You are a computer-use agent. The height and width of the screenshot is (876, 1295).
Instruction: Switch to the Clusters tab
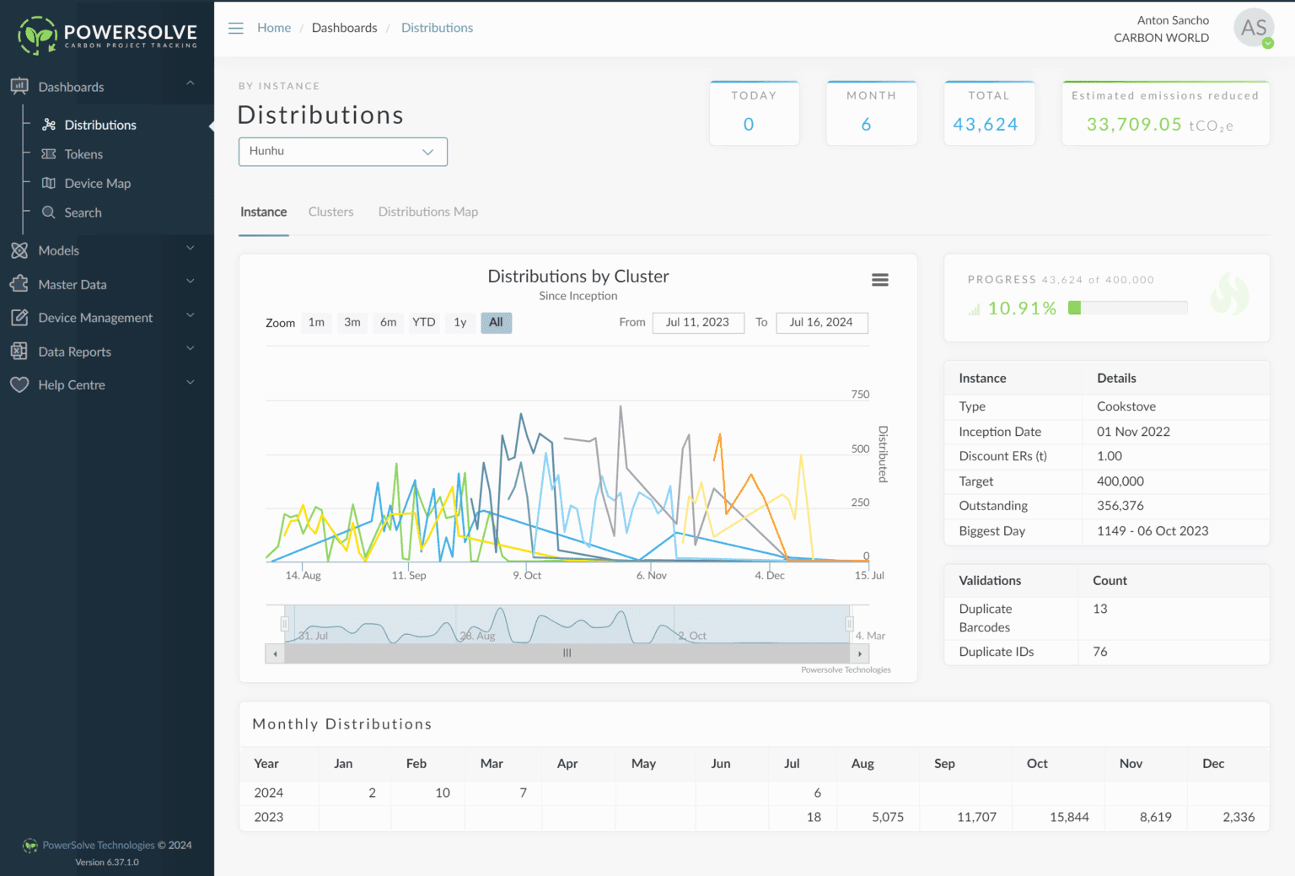point(330,212)
